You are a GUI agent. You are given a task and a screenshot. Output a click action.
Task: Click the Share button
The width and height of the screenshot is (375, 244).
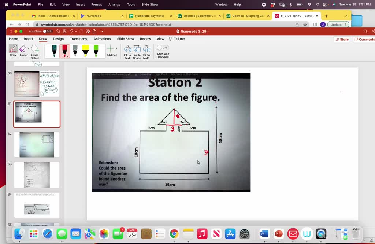click(342, 39)
